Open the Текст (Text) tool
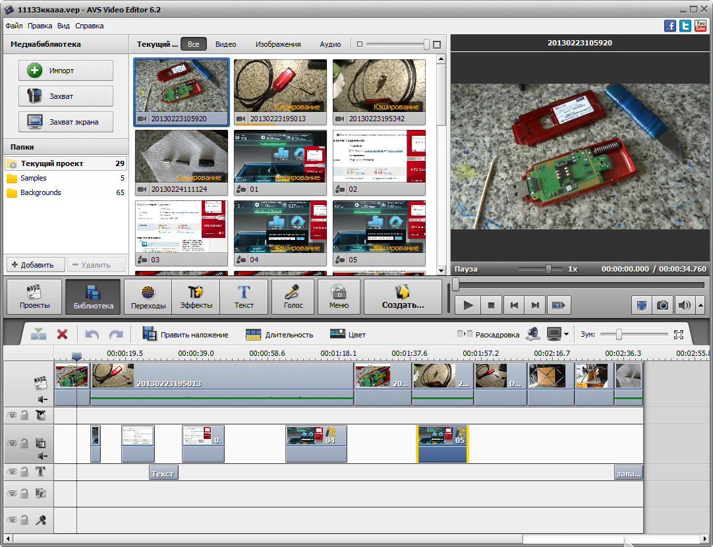The height and width of the screenshot is (547, 713). click(244, 297)
